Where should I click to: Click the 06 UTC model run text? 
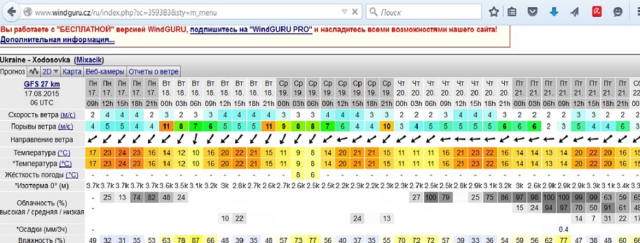point(42,102)
